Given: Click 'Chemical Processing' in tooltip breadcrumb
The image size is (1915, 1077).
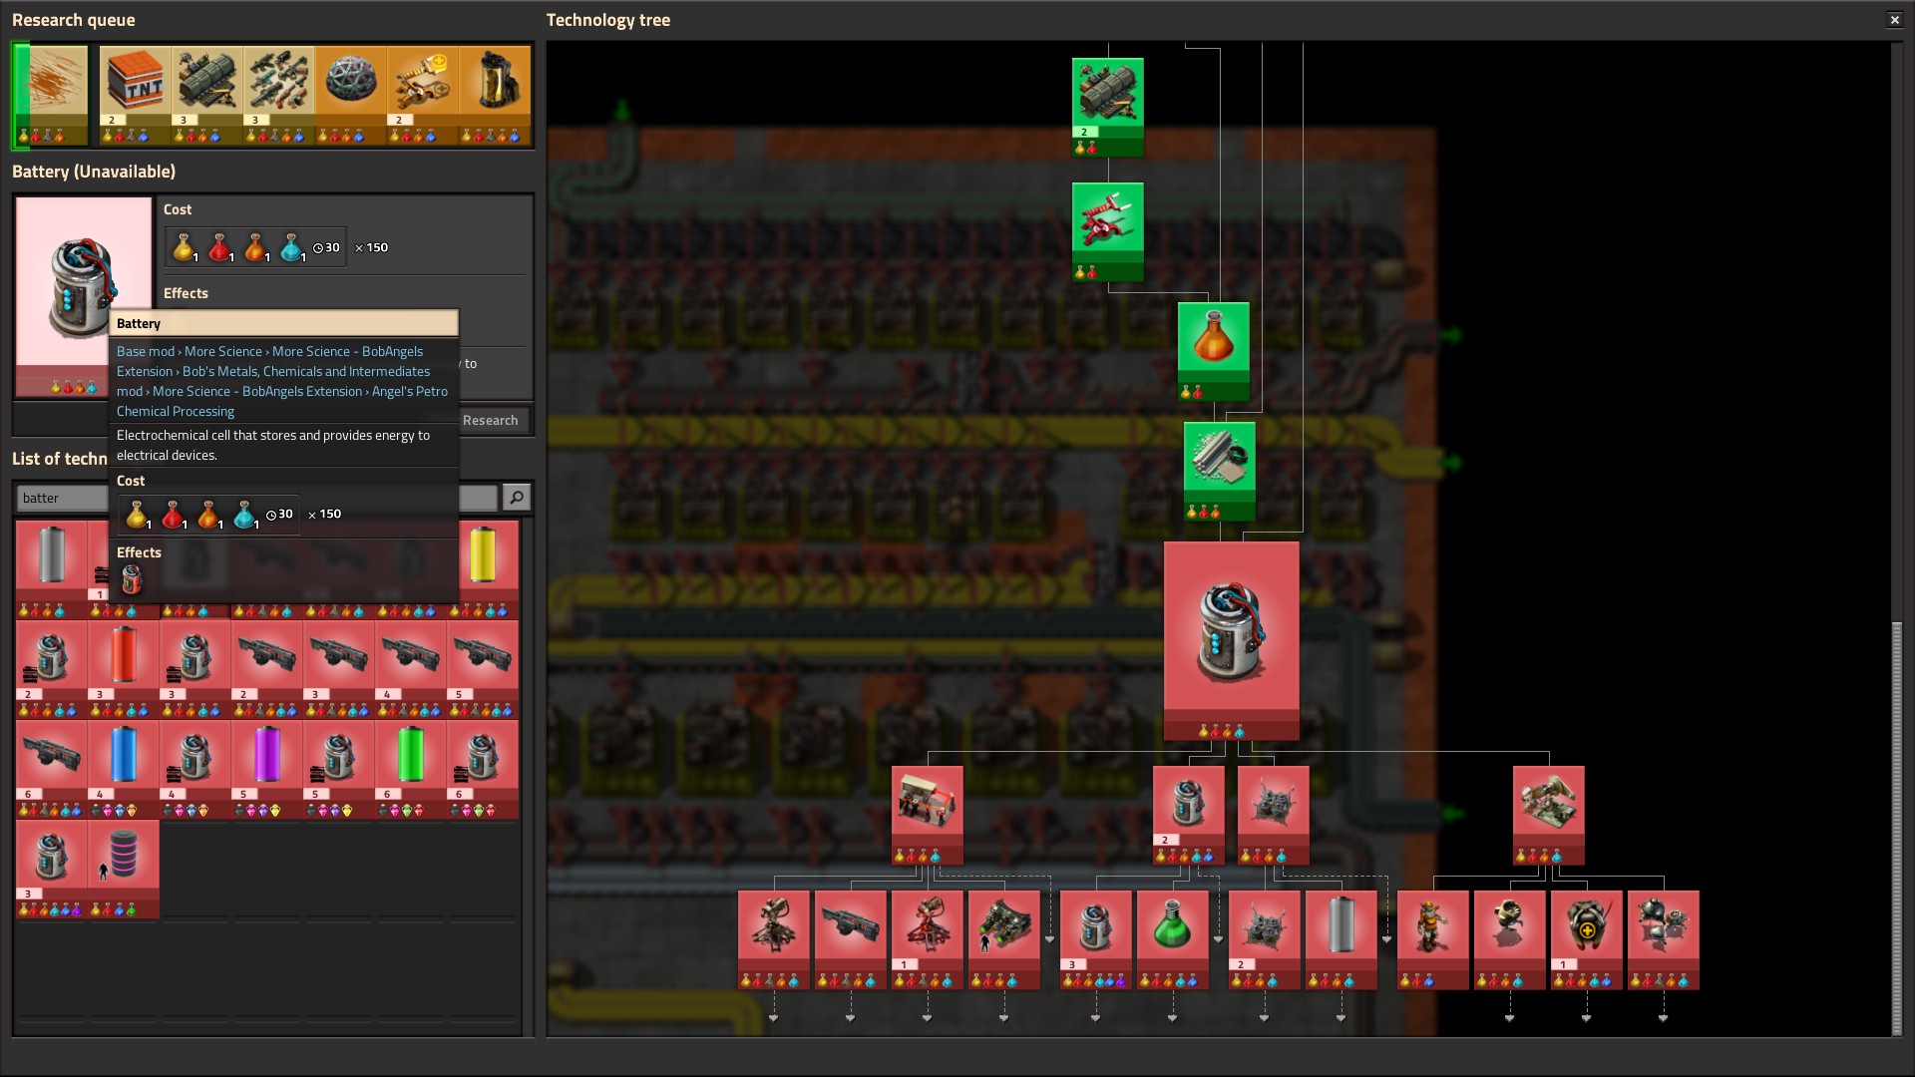Looking at the screenshot, I should [176, 411].
